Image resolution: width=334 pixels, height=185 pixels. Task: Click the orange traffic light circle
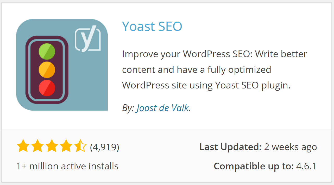pos(47,70)
